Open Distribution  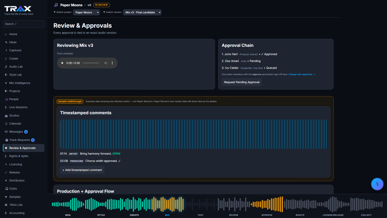click(x=17, y=180)
